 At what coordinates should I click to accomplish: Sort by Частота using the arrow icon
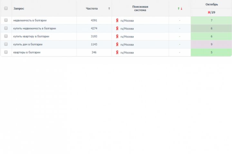tap(109, 9)
